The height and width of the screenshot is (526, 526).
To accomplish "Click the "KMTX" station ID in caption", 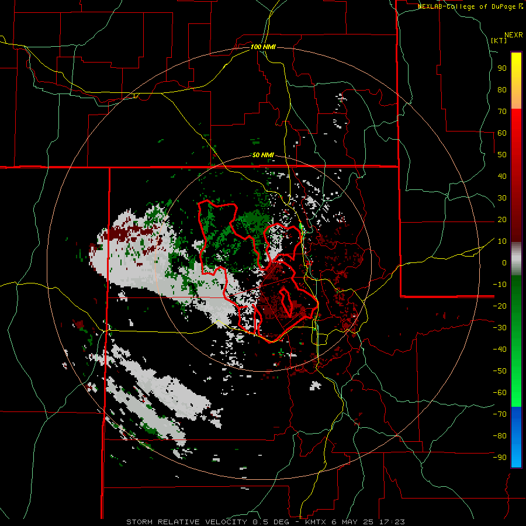I will (316, 522).
